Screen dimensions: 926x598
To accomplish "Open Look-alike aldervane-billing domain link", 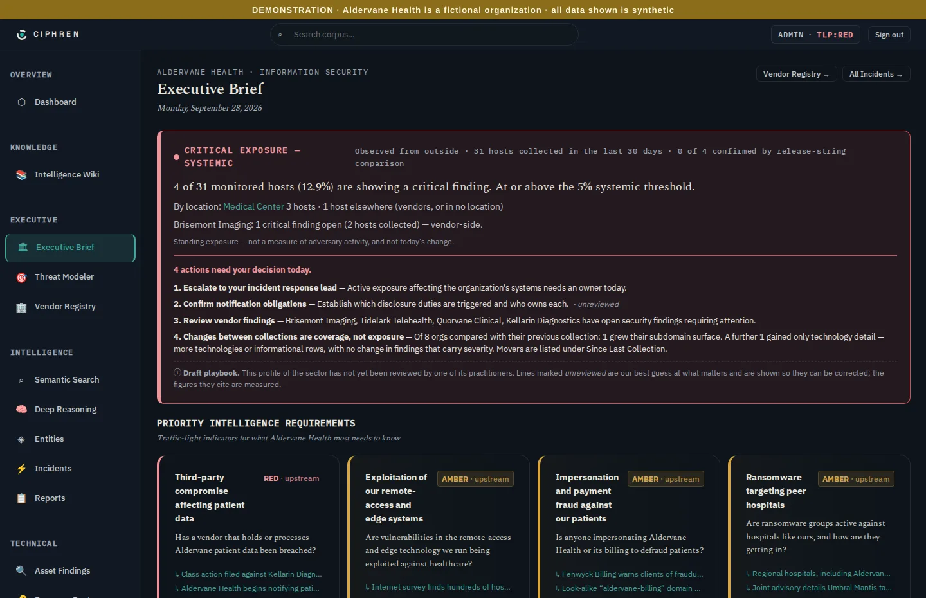I will pos(628,588).
